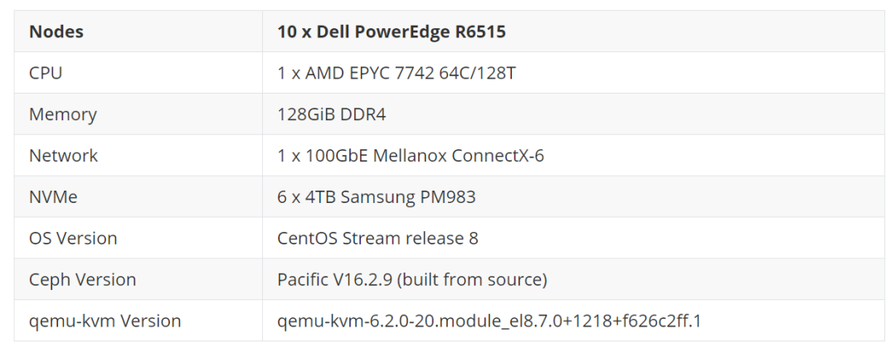Screen dimensions: 896x353
Task: Click the 128GiB DDR4 cell
Action: [x=332, y=114]
